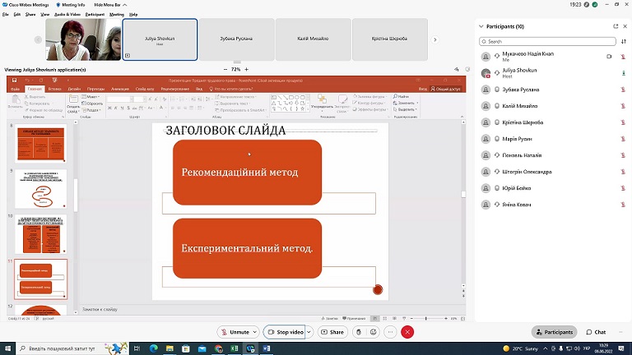This screenshot has height=355, width=632.
Task: Click muted microphone icon of Зубака Руслана
Action: pyautogui.click(x=623, y=90)
